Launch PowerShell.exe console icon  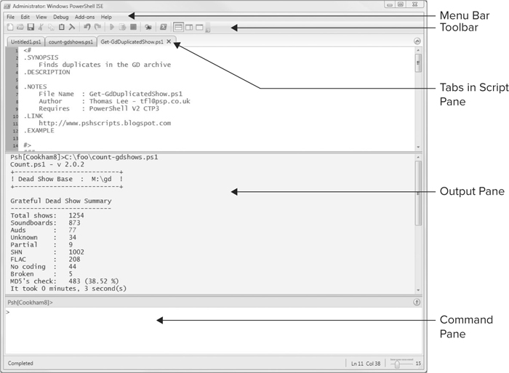164,28
